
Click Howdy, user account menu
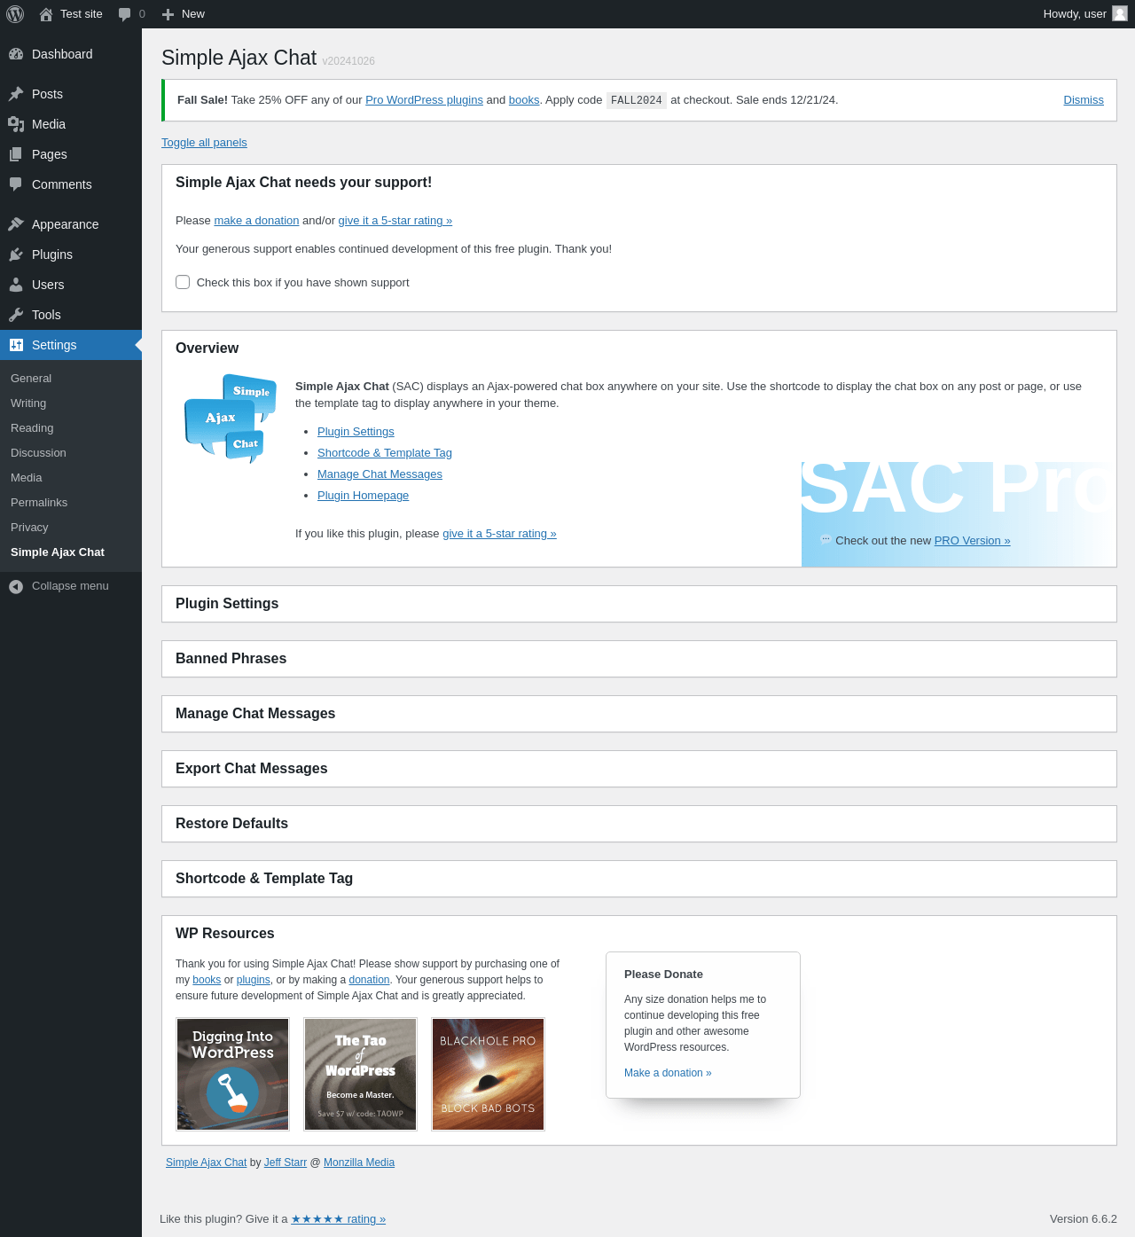pos(1084,14)
